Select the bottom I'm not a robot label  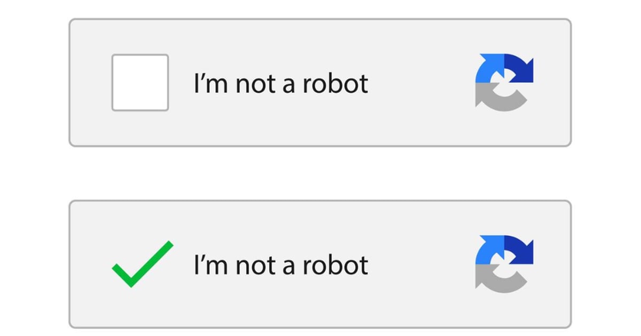(x=280, y=263)
